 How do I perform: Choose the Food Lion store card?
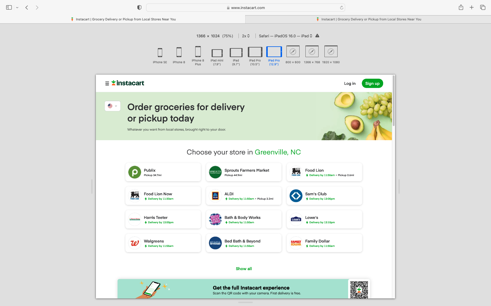[324, 172]
